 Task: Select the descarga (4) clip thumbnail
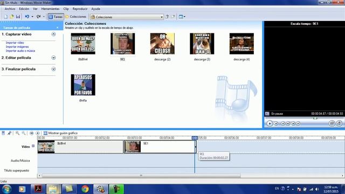coord(241,44)
